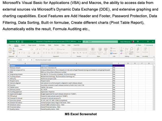Switch to the Data tab
Viewport: 162px width, 121px height.
pyautogui.click(x=50, y=45)
